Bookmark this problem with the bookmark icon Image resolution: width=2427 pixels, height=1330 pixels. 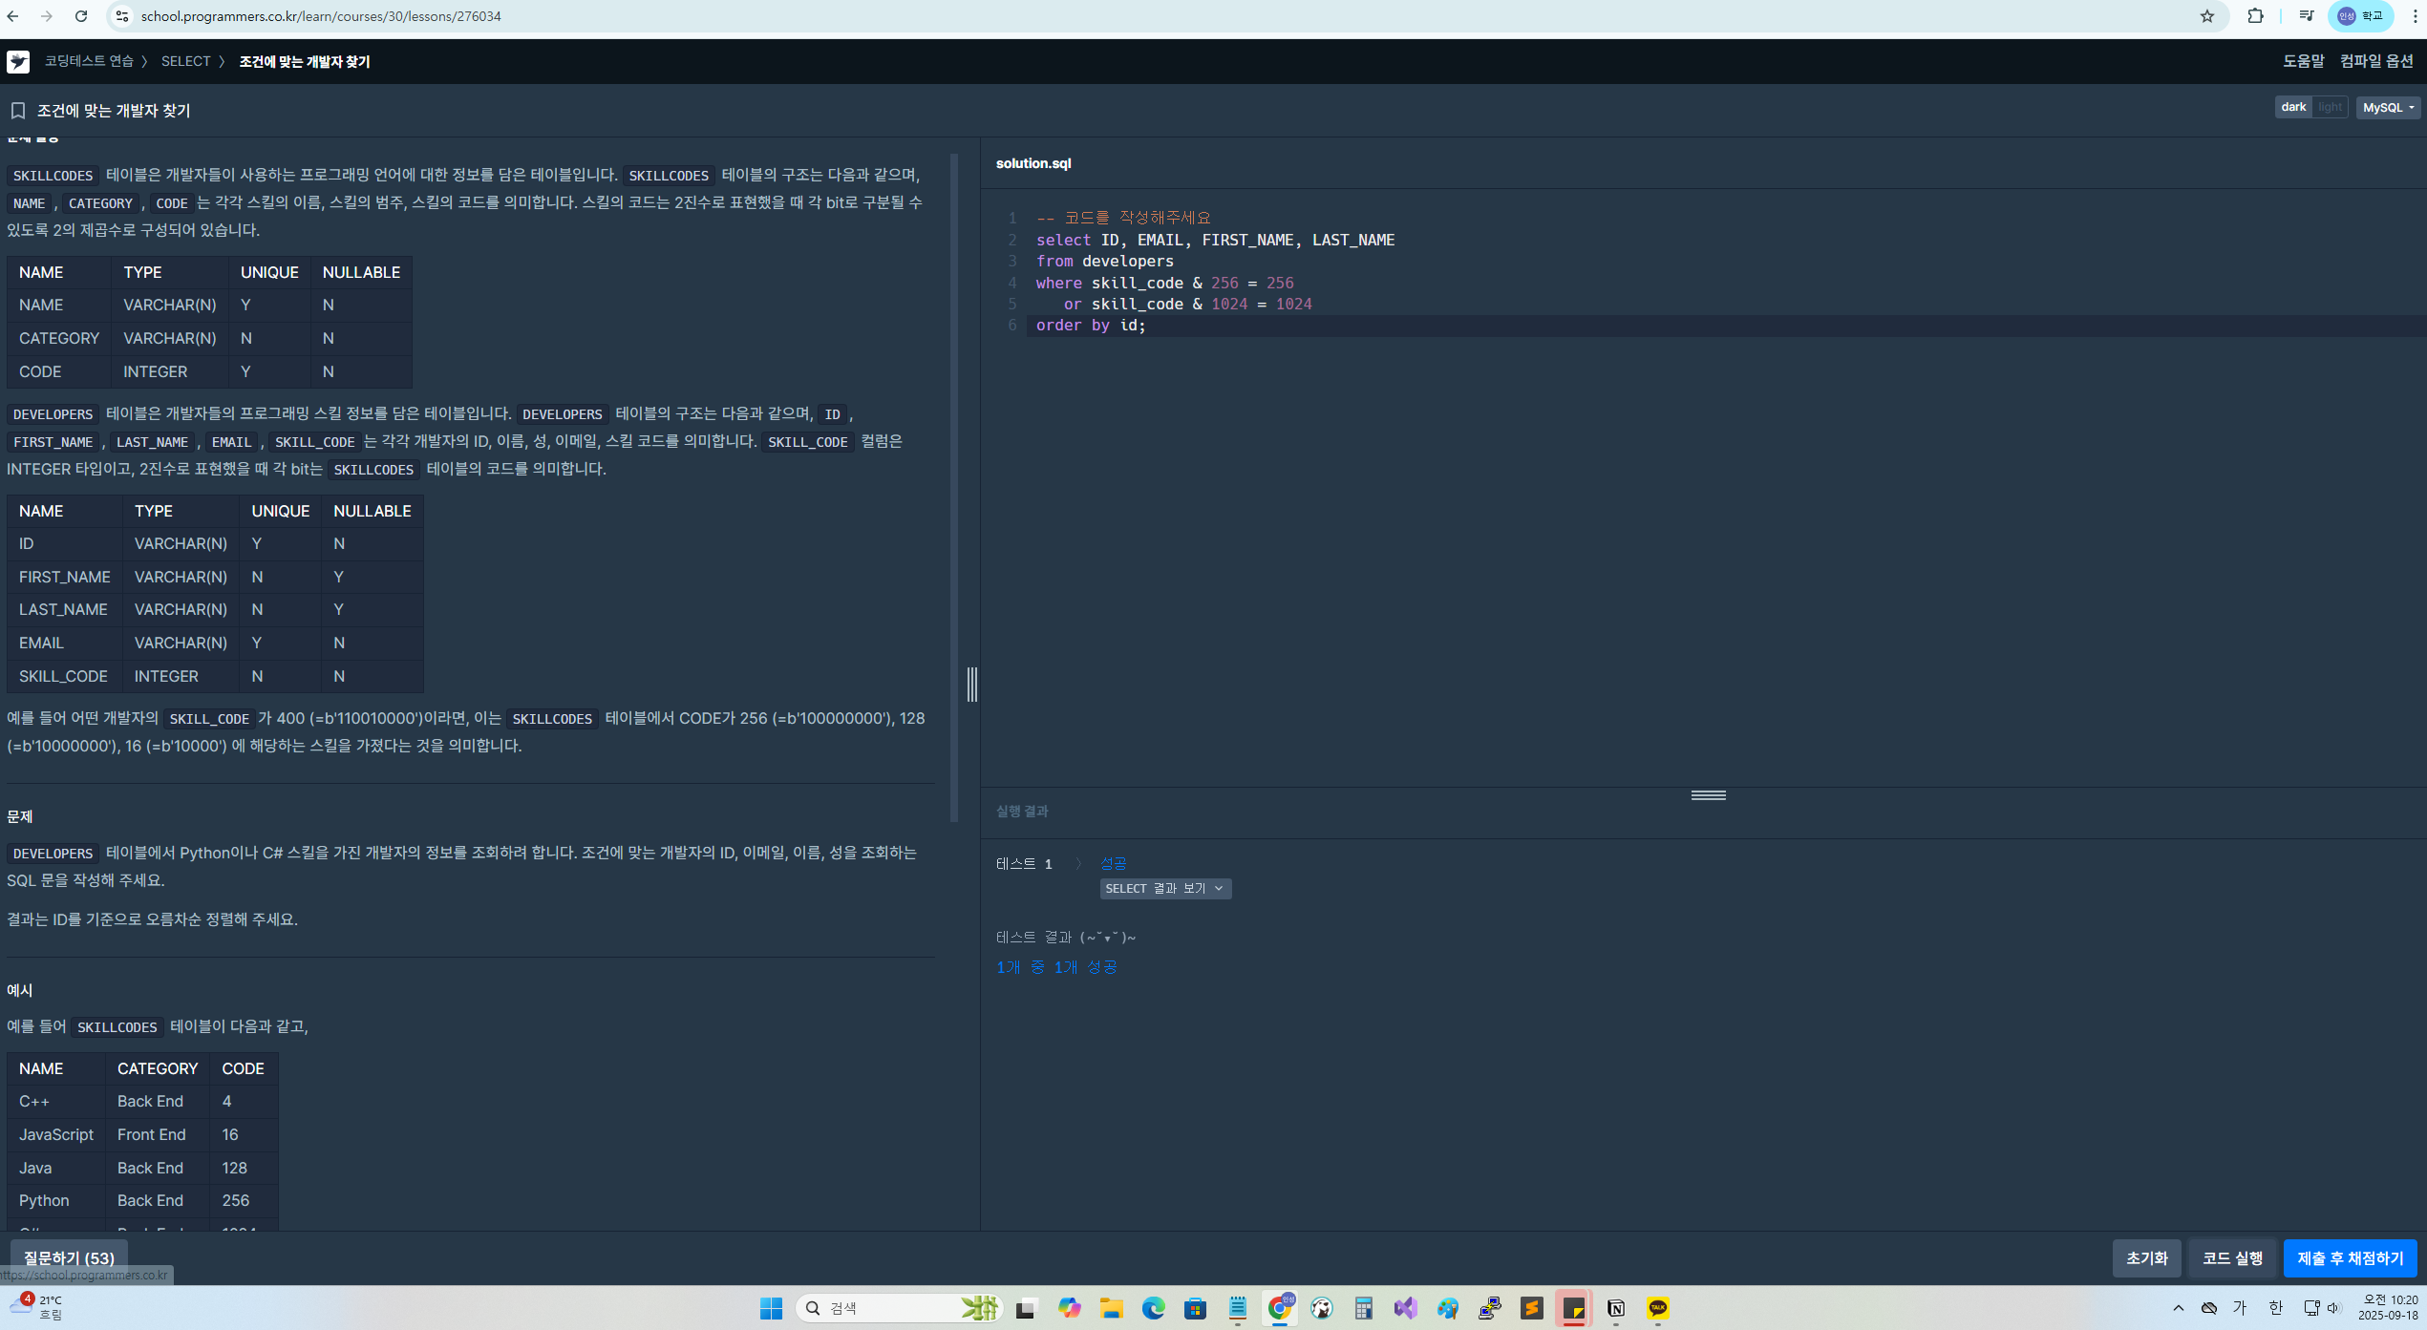(18, 111)
